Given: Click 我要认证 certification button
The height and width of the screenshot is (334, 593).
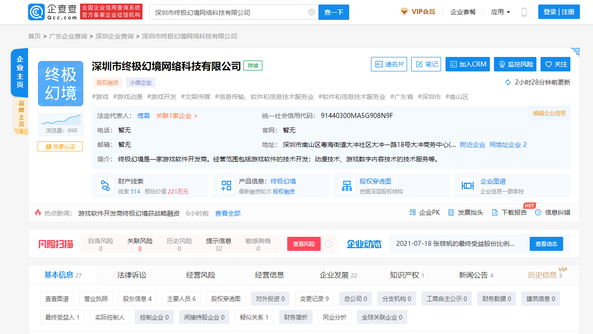Looking at the screenshot, I should 60,146.
